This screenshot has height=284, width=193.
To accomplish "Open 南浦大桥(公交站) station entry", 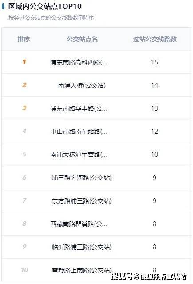I will [x=82, y=85].
